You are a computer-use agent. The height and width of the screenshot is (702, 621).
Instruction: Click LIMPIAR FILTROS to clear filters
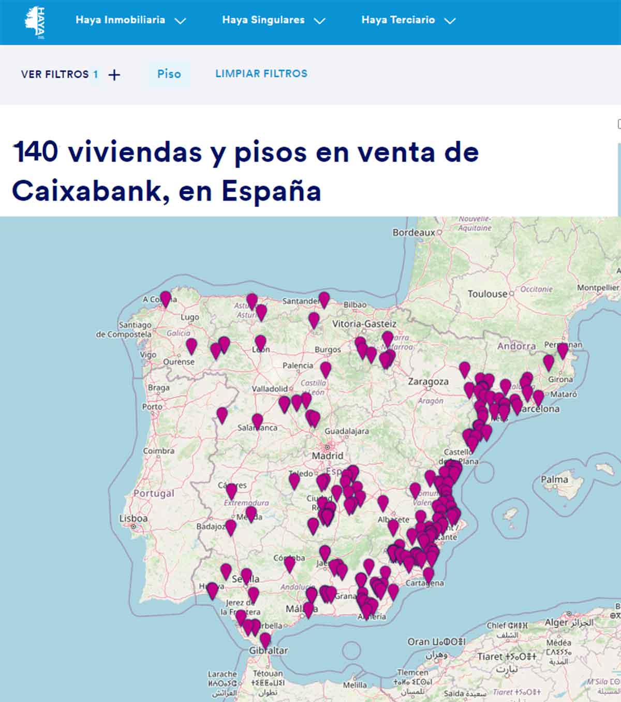pos(261,74)
